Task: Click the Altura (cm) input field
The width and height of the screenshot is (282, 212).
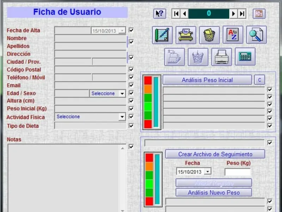Action: (91, 101)
